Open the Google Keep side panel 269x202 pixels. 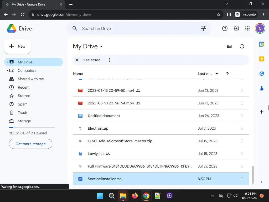click(261, 59)
